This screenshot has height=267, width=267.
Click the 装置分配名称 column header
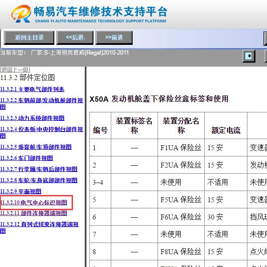181,126
